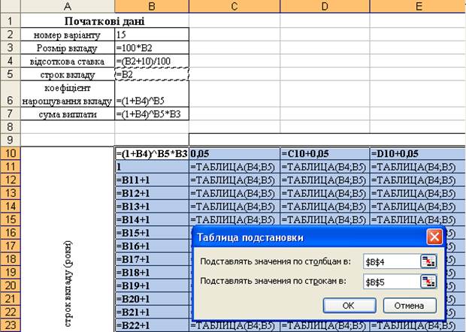466x332 pixels.
Task: Click the row substitution field containing $B$5
Action: coord(389,281)
